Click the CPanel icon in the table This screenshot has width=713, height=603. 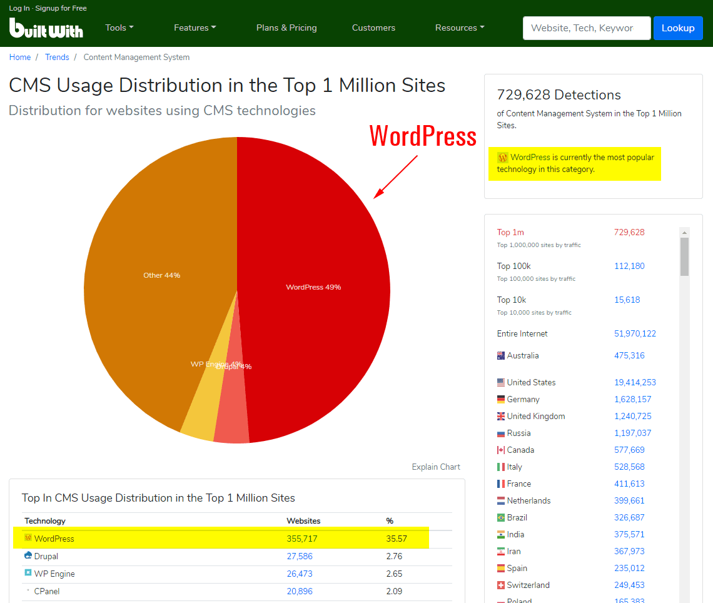click(x=28, y=590)
